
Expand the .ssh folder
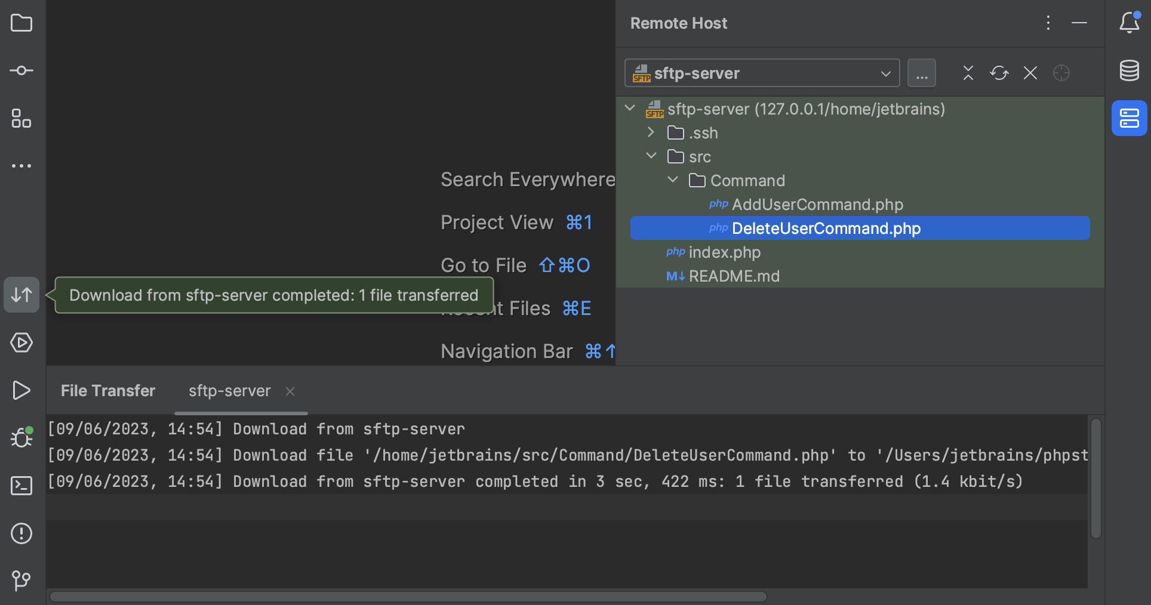(x=651, y=132)
